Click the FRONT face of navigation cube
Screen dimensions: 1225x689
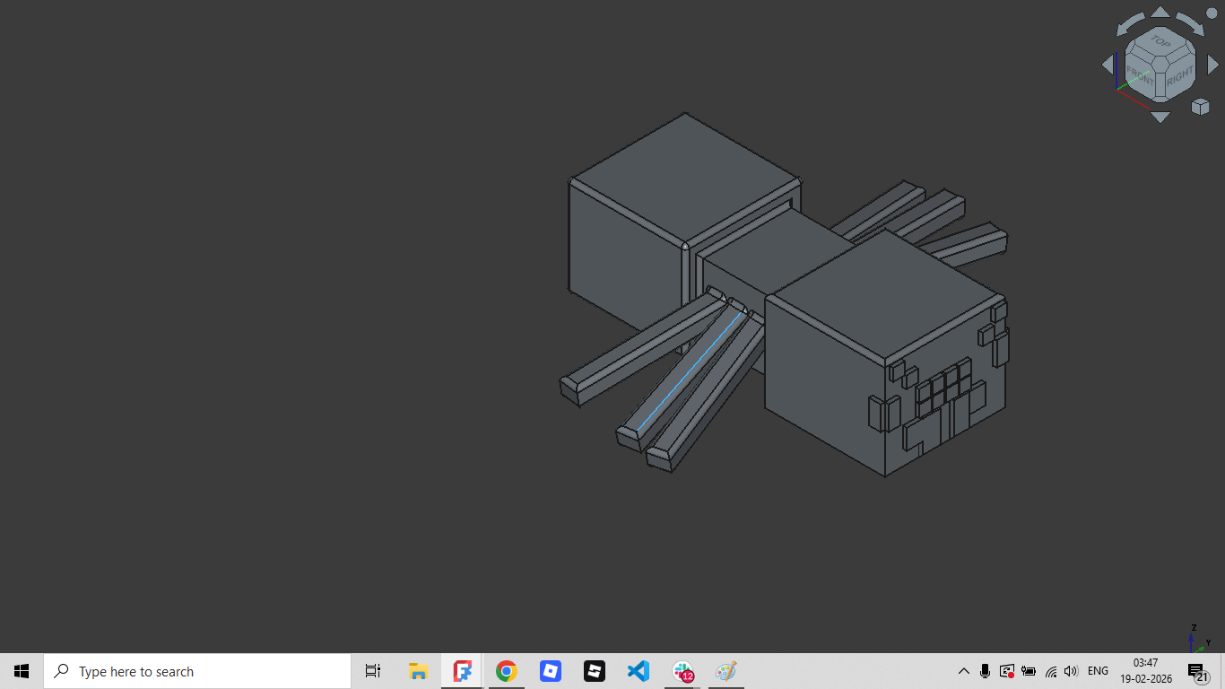(1141, 75)
